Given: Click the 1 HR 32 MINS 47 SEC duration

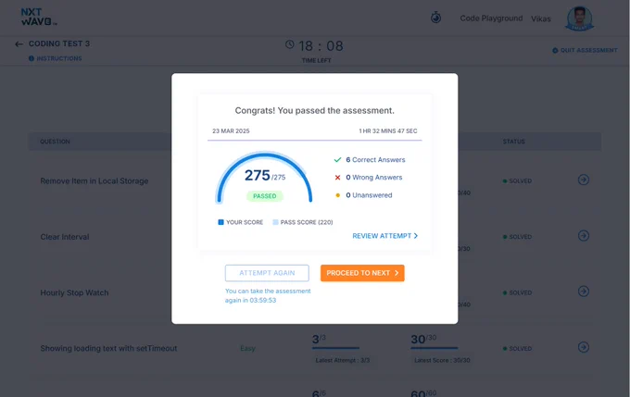Looking at the screenshot, I should 388,130.
